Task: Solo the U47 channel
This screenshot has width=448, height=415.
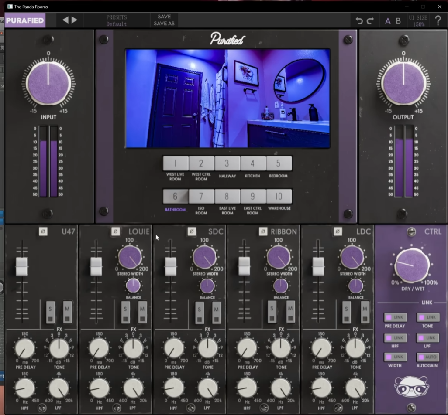Action: (50, 312)
